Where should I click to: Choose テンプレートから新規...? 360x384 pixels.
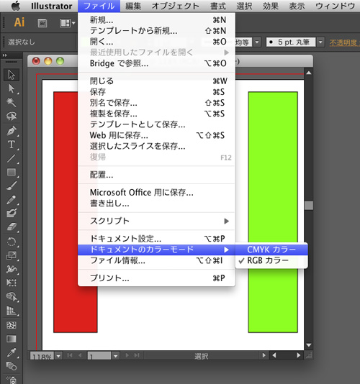click(x=156, y=31)
